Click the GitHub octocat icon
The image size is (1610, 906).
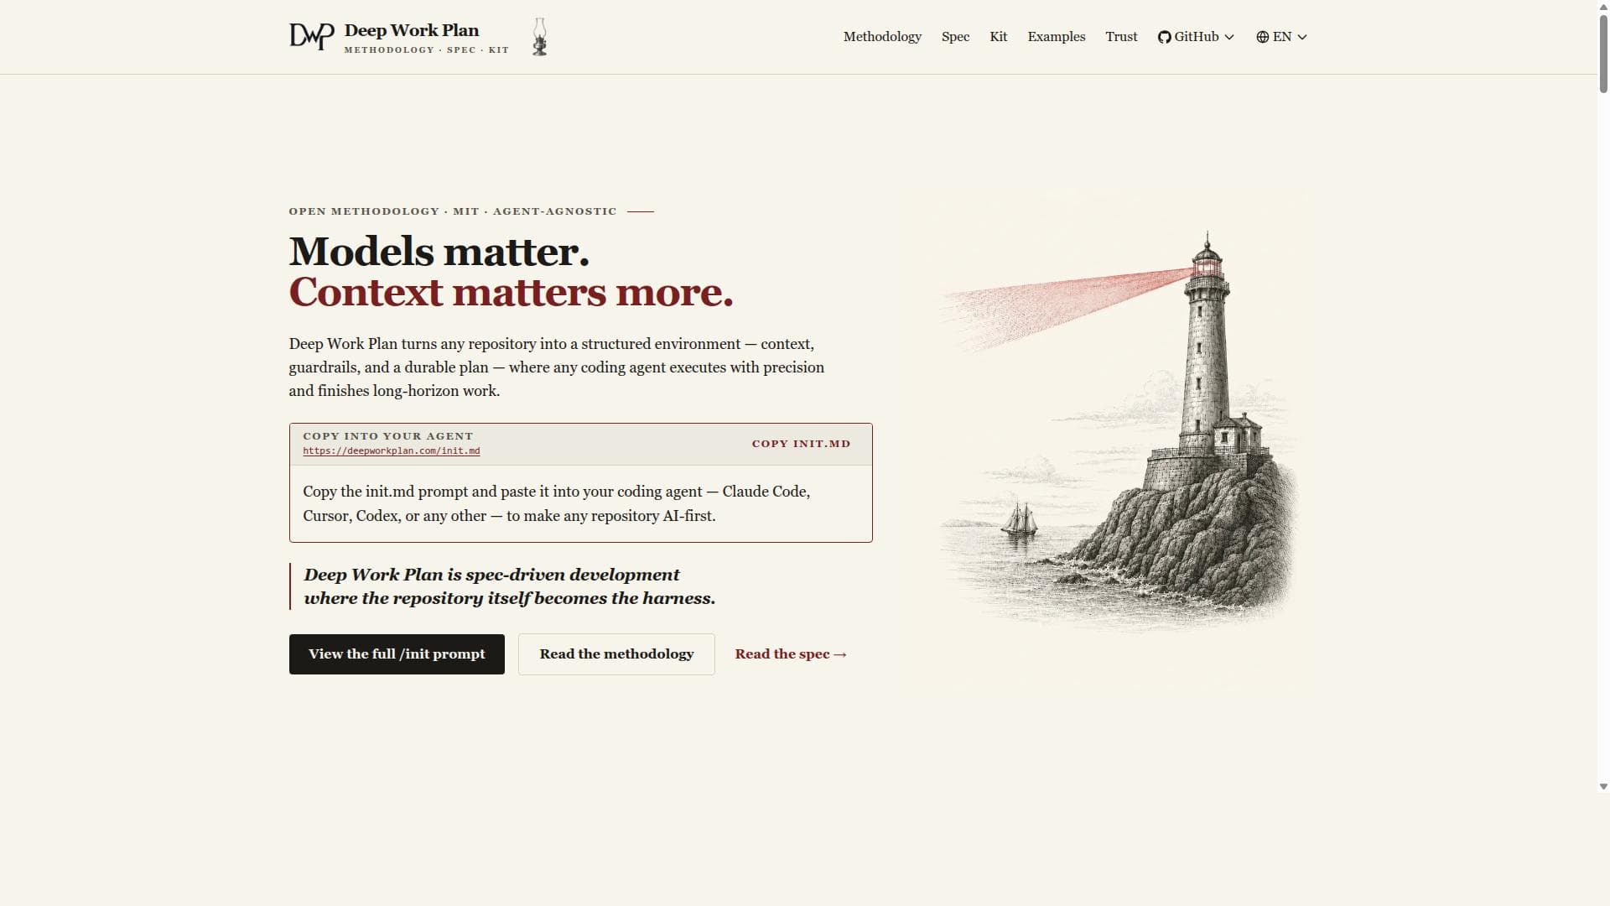1164,37
